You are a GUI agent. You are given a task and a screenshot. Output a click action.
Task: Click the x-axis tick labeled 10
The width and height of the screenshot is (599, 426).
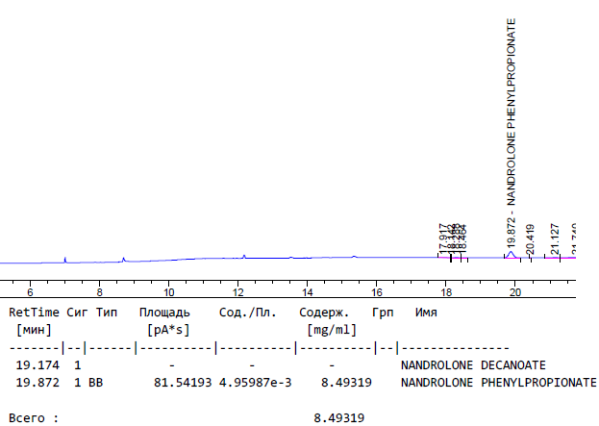coord(168,290)
